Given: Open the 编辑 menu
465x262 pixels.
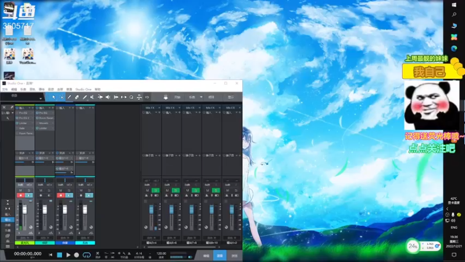Looking at the screenshot, I should [x=14, y=89].
